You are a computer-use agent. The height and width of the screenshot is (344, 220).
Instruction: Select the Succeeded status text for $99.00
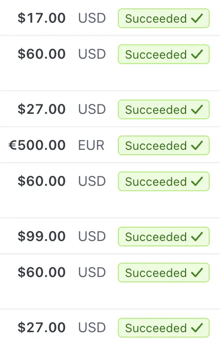tap(156, 237)
